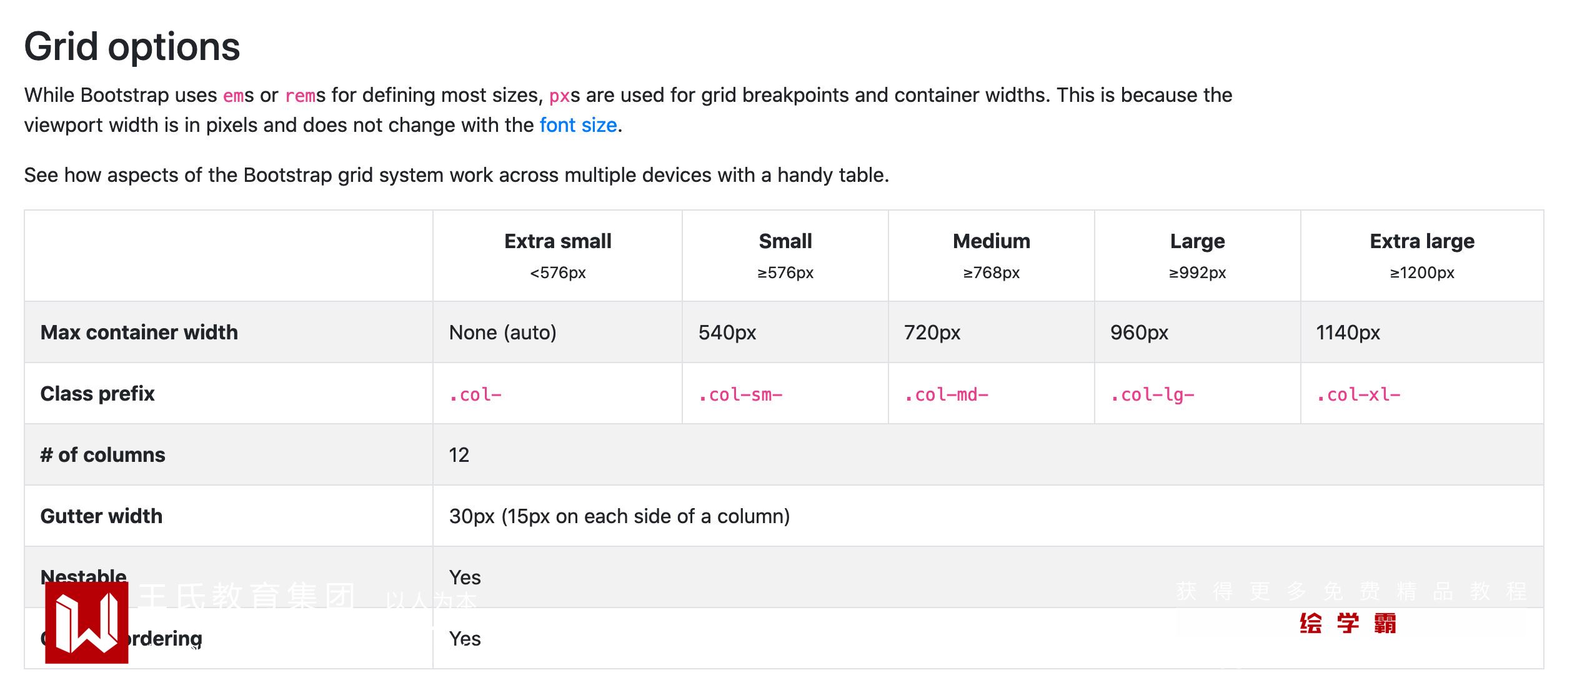1572x695 pixels.
Task: Select the "Extra small" column header
Action: [x=557, y=241]
